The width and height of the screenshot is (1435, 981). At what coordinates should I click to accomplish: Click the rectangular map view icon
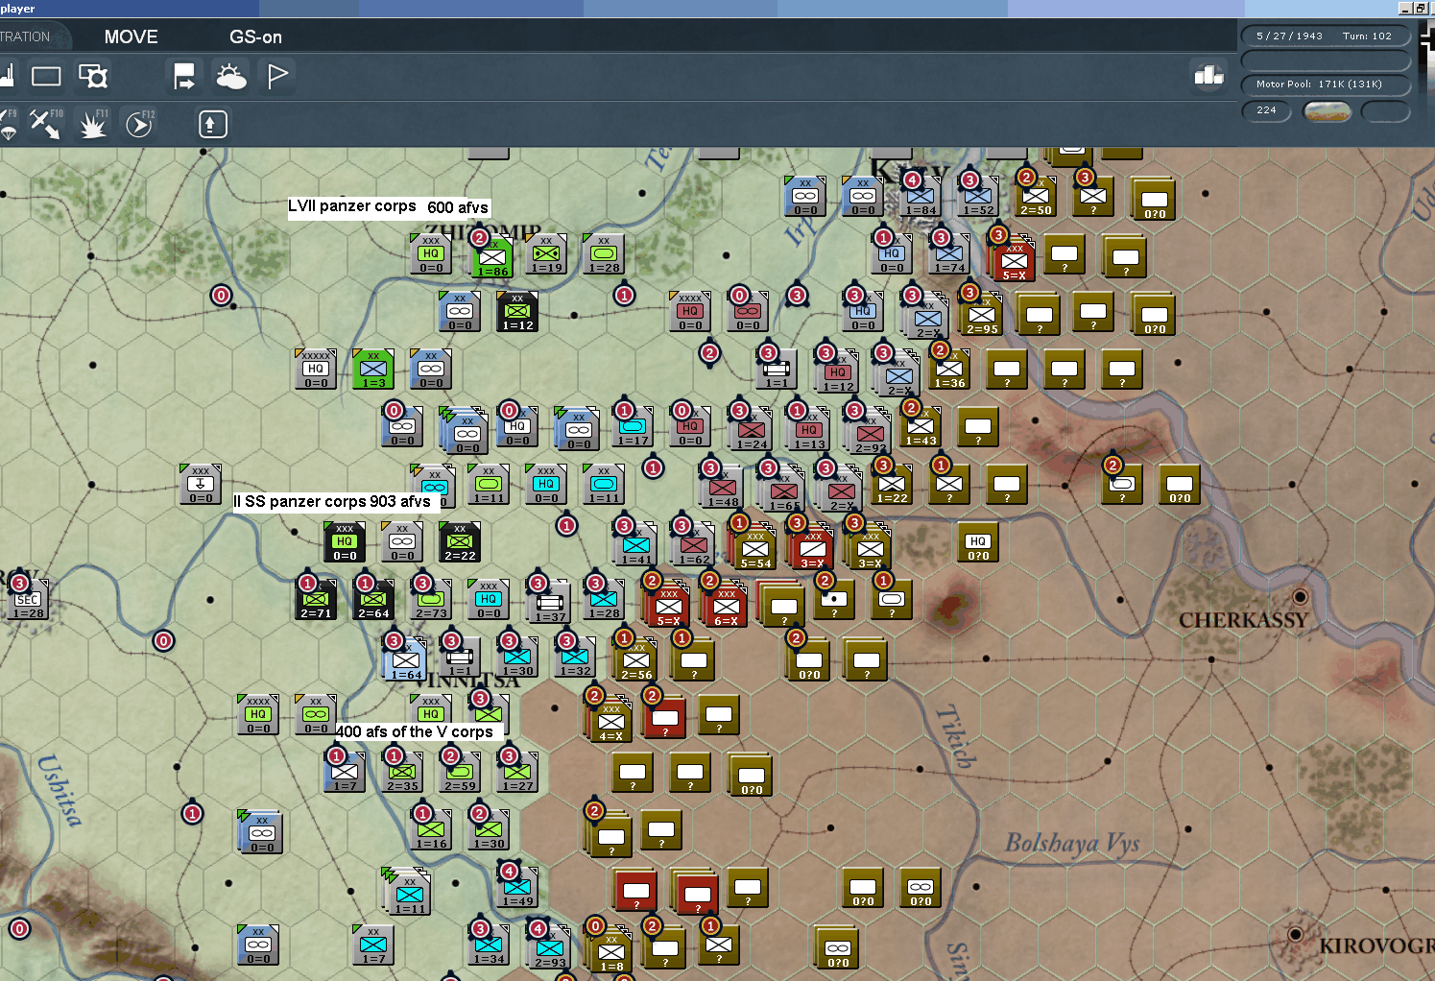pos(46,76)
